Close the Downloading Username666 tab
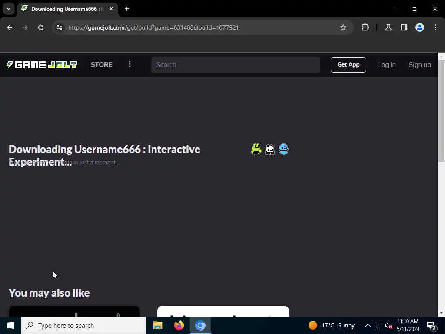 coord(111,9)
